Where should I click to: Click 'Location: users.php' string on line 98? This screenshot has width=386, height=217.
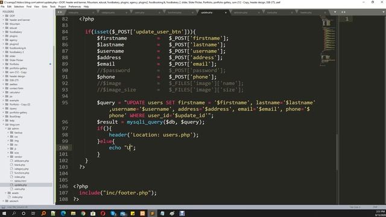click(x=162, y=135)
